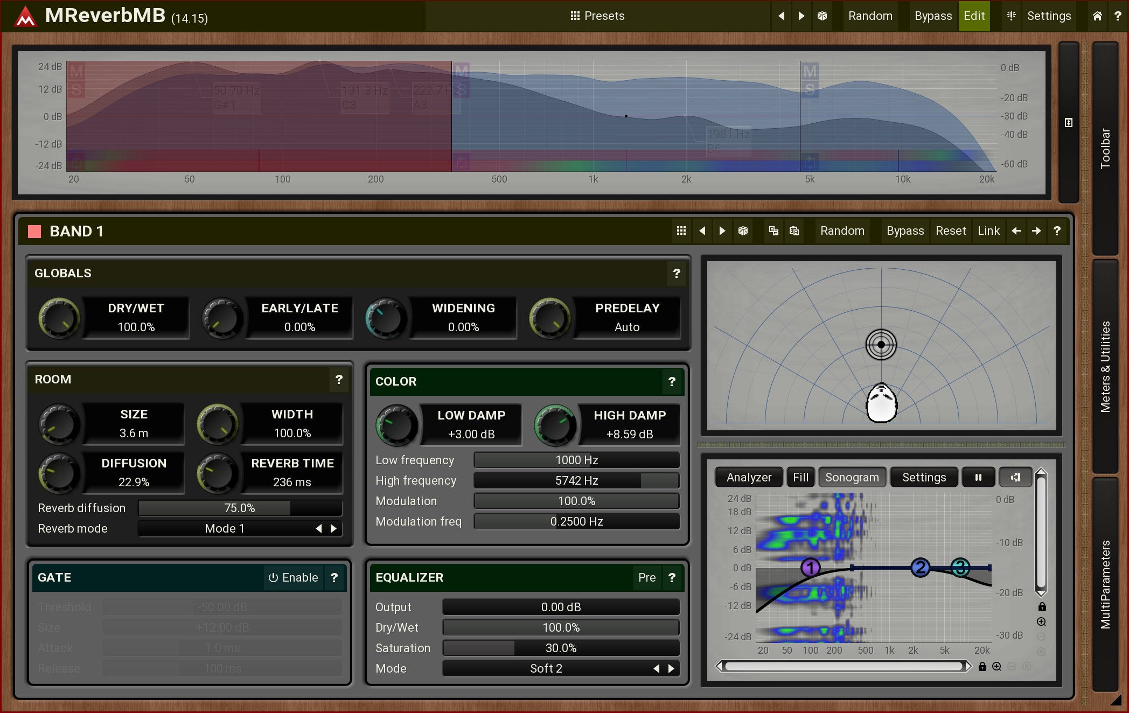Screen dimensions: 1129x713
Task: Click the Band 1 Reset button
Action: (950, 231)
